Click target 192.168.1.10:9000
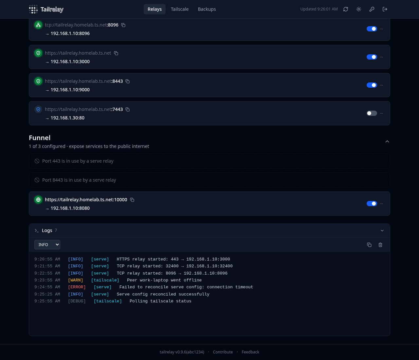Image resolution: width=419 pixels, height=360 pixels. point(70,90)
